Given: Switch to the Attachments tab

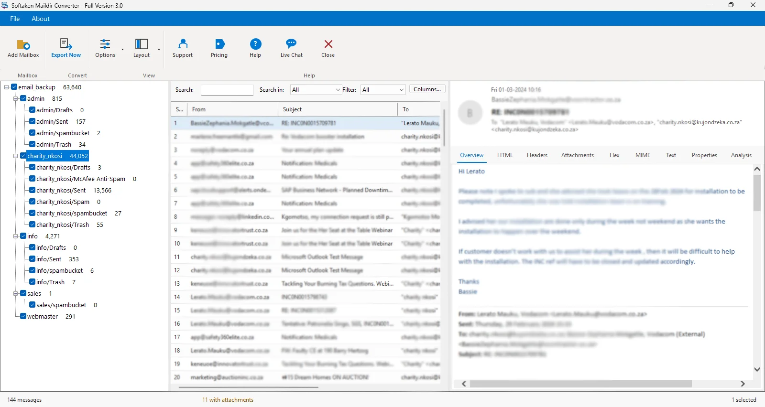Looking at the screenshot, I should (x=578, y=155).
